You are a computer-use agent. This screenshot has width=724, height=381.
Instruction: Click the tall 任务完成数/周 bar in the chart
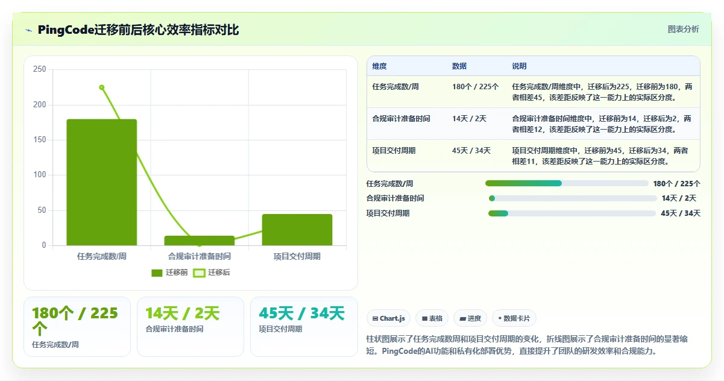(x=102, y=182)
